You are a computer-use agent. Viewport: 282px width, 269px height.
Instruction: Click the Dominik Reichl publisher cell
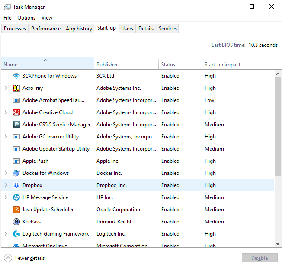(114, 222)
